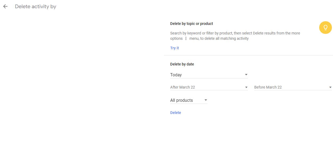The width and height of the screenshot is (333, 141).
Task: Click the horizontal divider between the two sections
Action: pyautogui.click(x=248, y=55)
